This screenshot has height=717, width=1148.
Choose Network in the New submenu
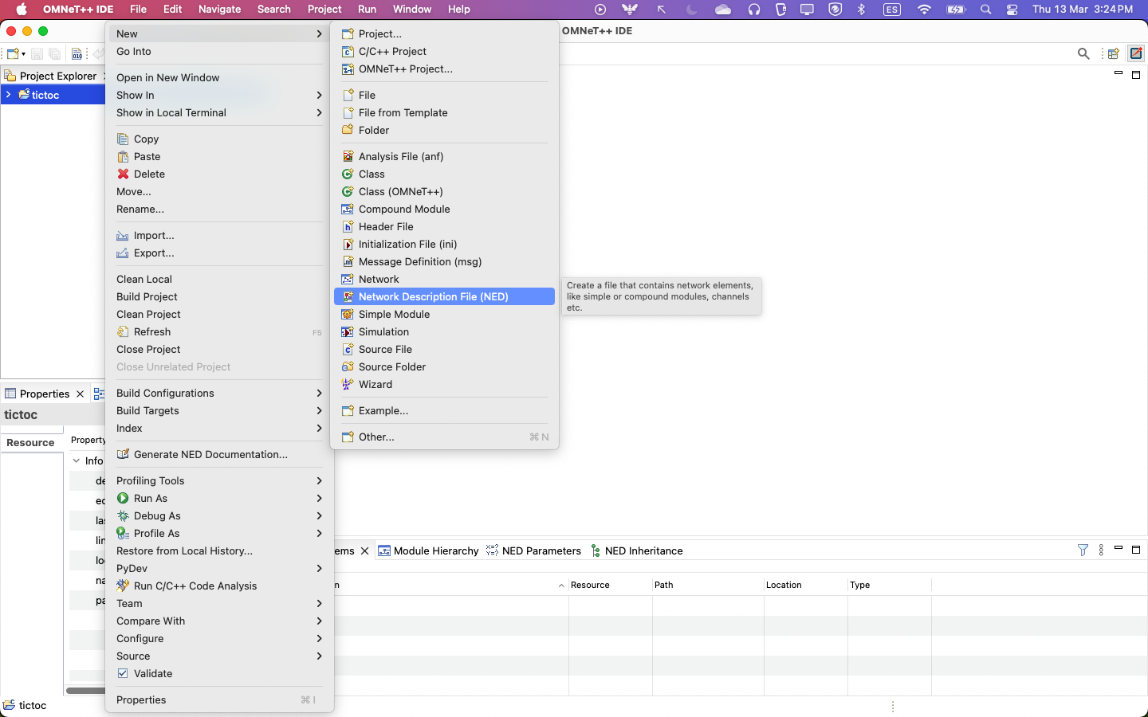pos(444,279)
